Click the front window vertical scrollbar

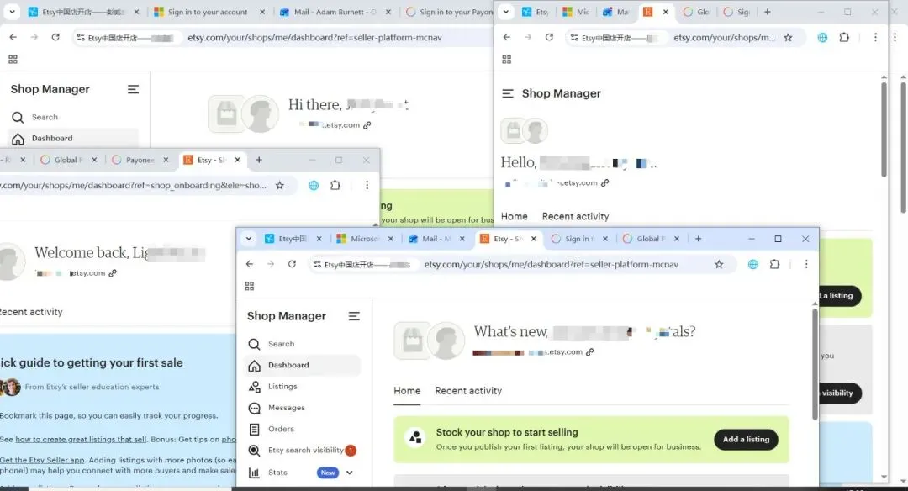(x=815, y=365)
